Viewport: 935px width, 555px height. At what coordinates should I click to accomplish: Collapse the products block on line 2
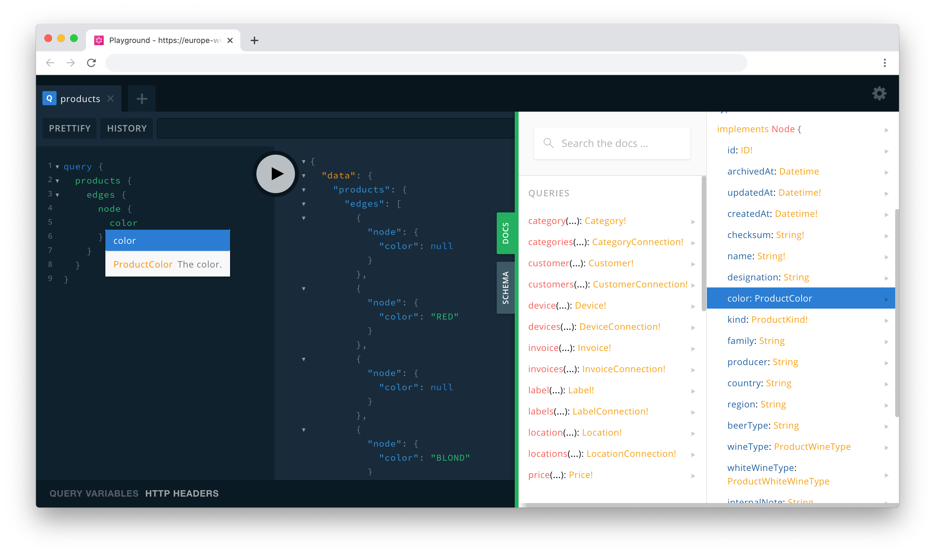click(x=57, y=181)
